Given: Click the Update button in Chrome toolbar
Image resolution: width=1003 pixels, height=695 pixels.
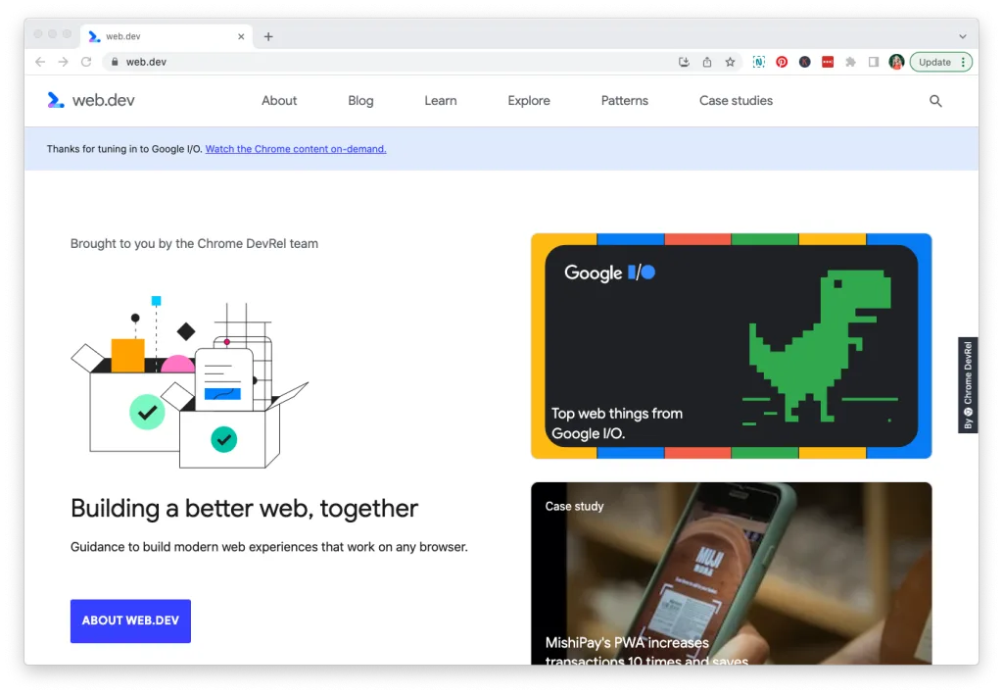Looking at the screenshot, I should (x=941, y=62).
